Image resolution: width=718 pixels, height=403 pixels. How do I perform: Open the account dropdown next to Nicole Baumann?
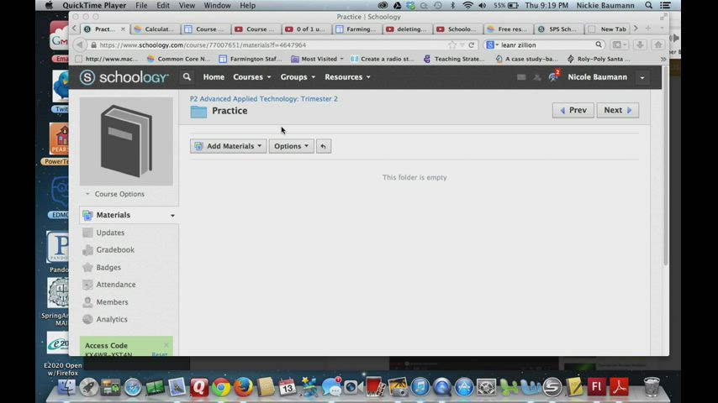[x=642, y=77]
